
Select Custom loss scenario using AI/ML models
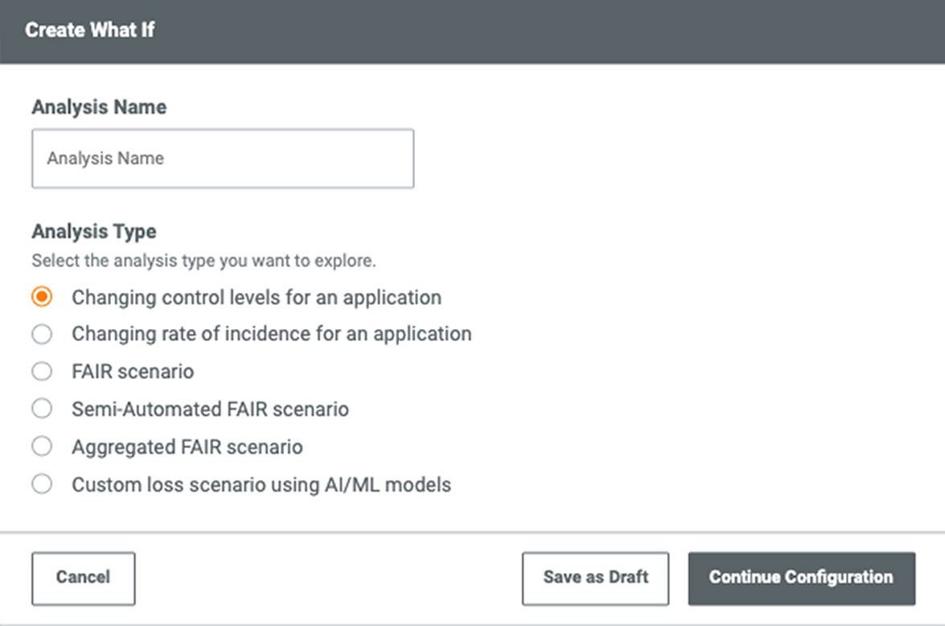click(42, 484)
